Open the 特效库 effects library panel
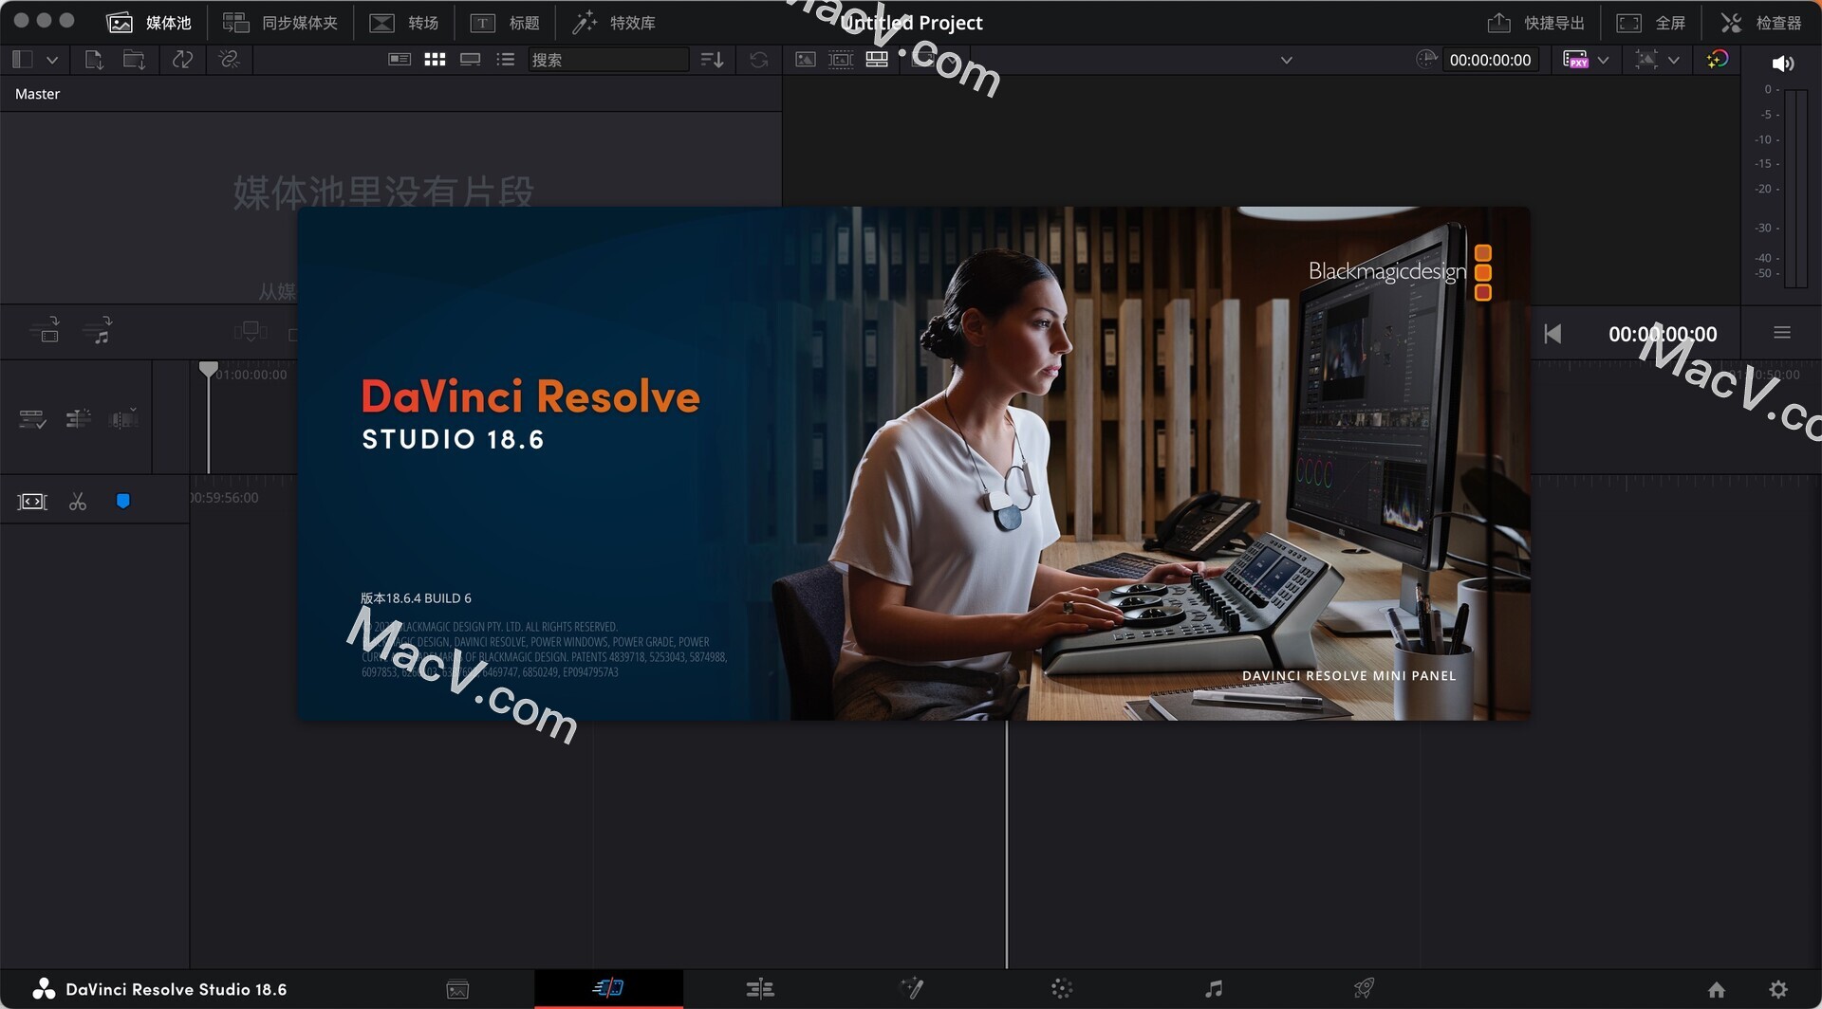This screenshot has width=1822, height=1009. (614, 22)
